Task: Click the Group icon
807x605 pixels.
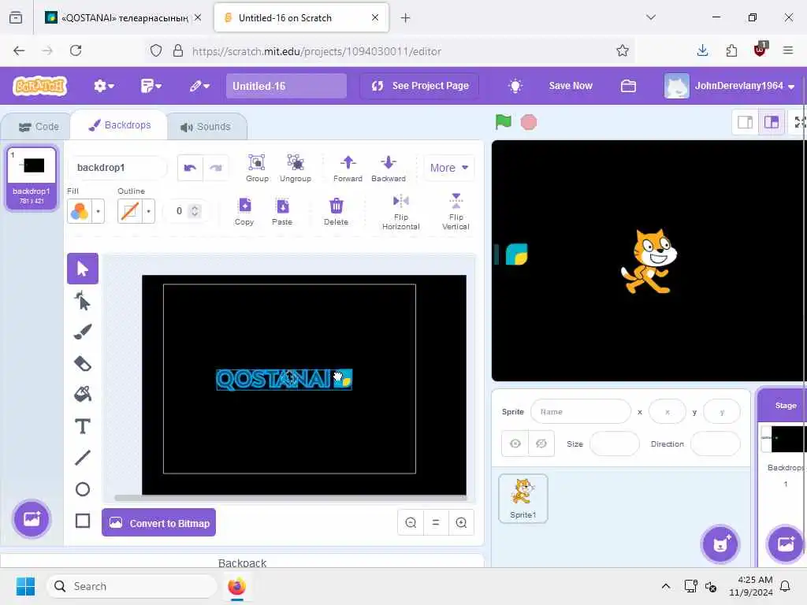Action: [257, 168]
